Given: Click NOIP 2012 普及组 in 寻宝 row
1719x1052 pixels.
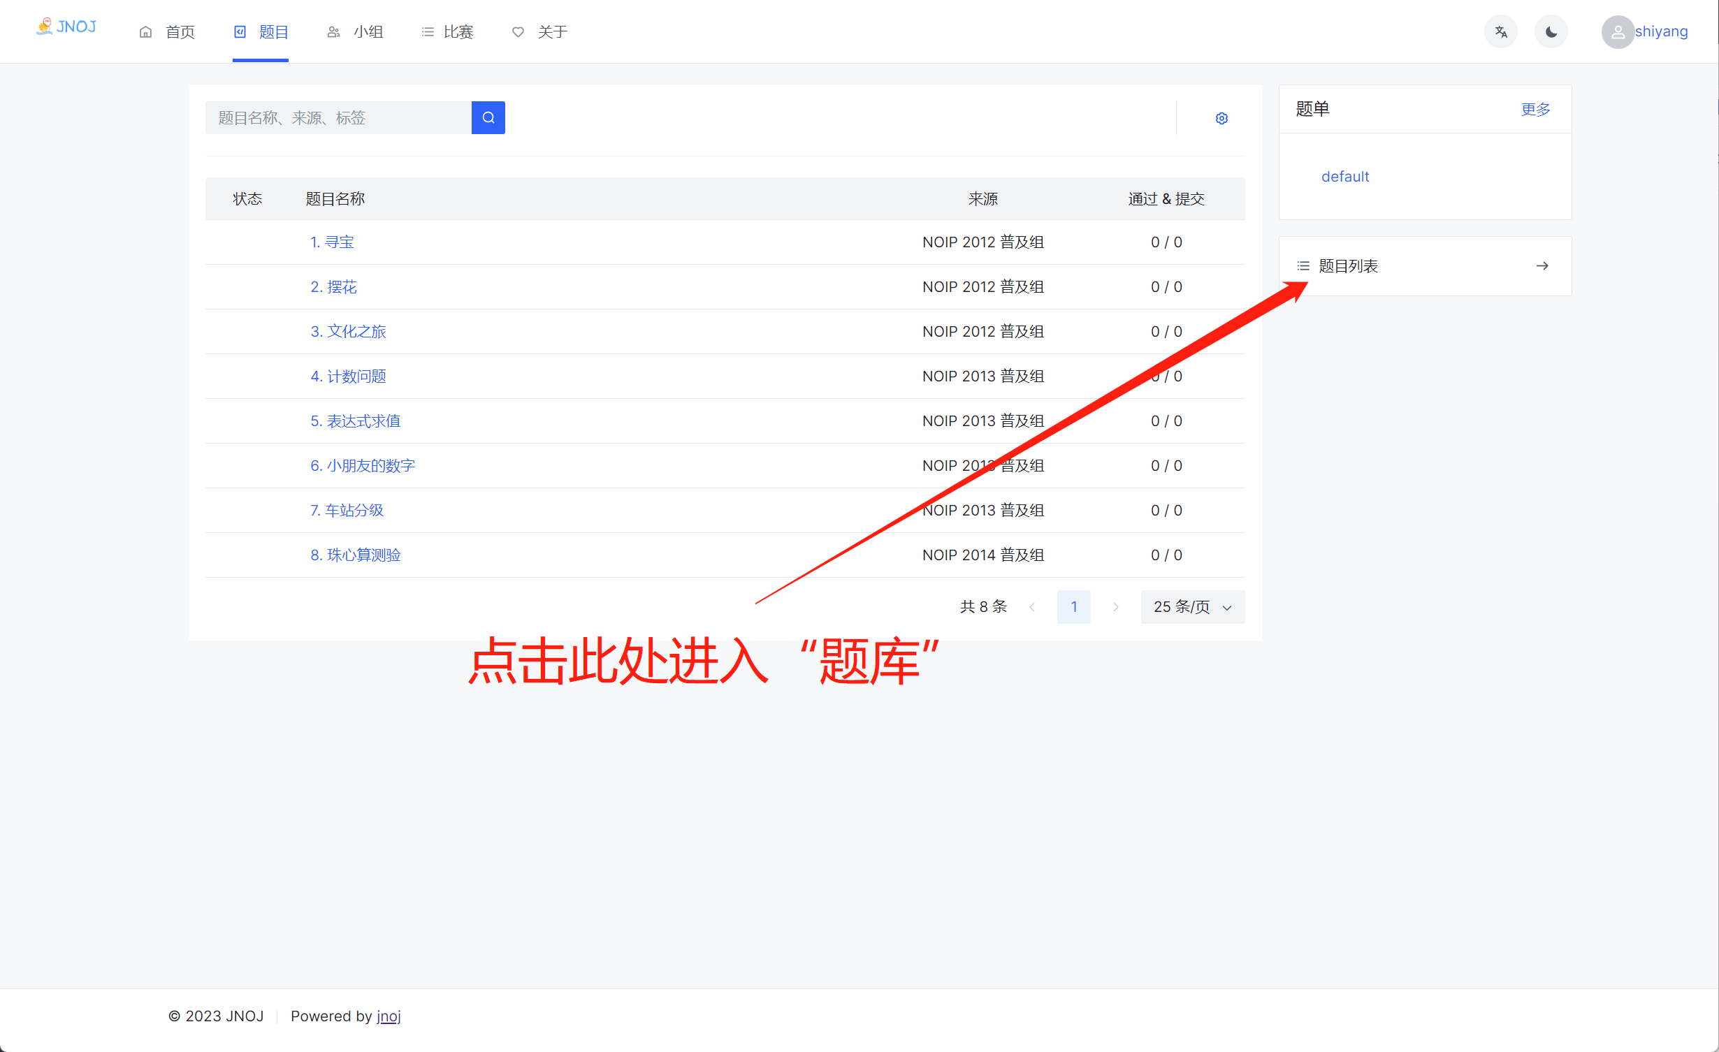Looking at the screenshot, I should click(x=983, y=242).
